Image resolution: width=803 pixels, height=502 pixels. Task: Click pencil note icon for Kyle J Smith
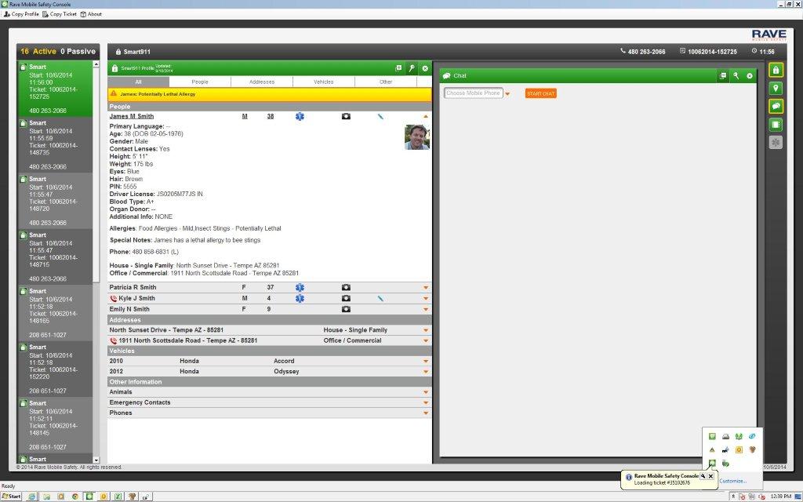point(380,298)
